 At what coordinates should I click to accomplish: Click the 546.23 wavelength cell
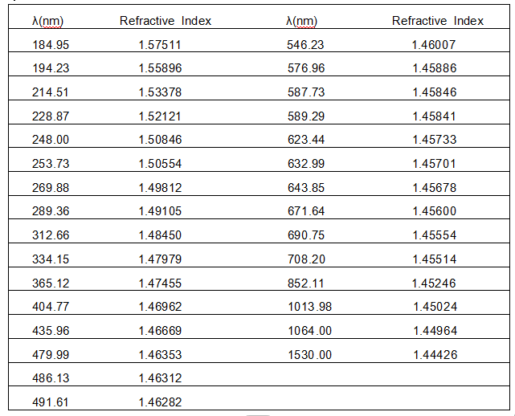[x=306, y=45]
